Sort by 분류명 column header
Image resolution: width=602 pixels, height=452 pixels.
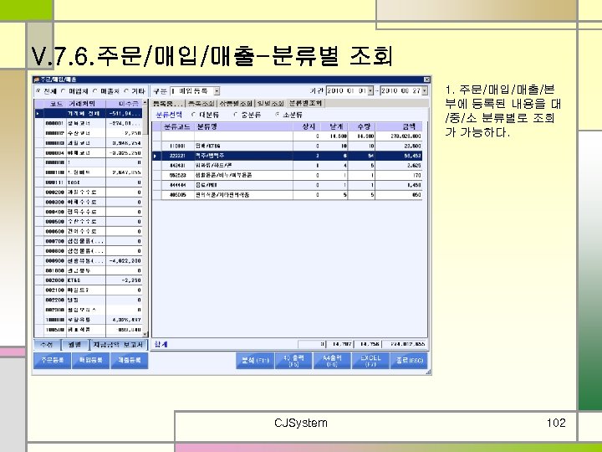point(243,126)
